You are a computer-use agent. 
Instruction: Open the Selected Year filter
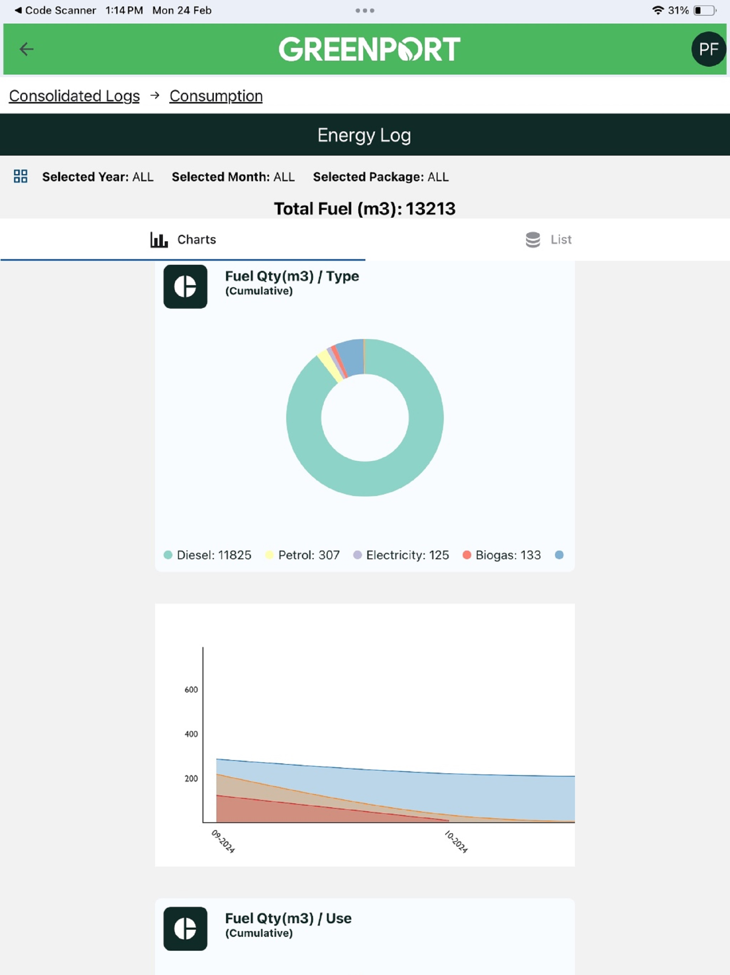(x=98, y=177)
